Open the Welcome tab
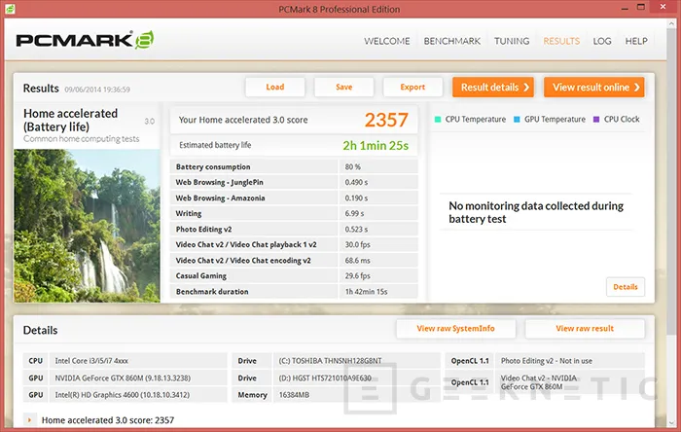Image resolution: width=681 pixels, height=432 pixels. (x=387, y=41)
